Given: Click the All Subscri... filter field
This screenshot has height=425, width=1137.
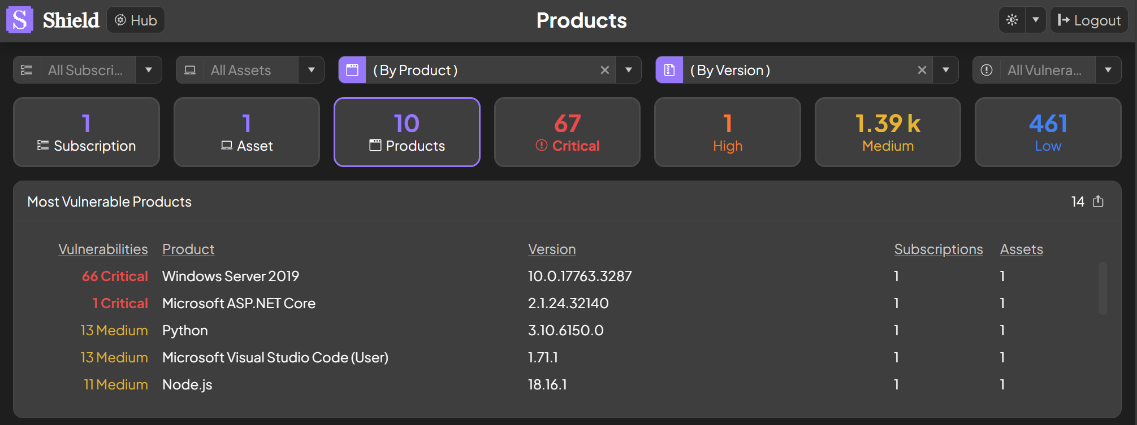Looking at the screenshot, I should [88, 70].
